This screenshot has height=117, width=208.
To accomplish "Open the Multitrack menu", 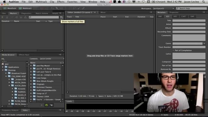I will (x=41, y=2).
